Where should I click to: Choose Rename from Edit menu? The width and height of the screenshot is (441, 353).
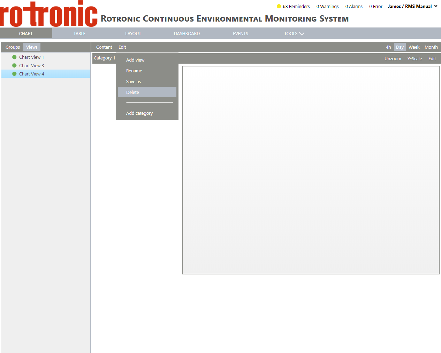(147, 71)
